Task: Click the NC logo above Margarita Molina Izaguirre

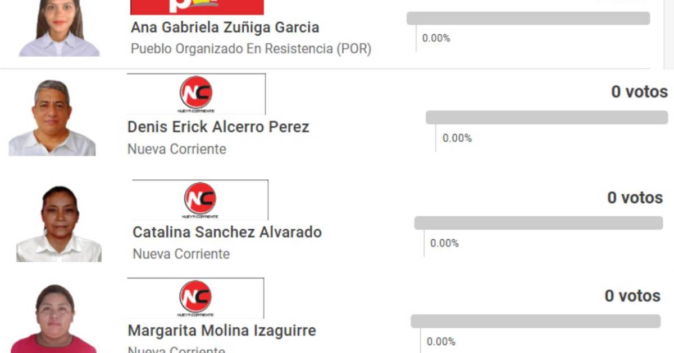Action: click(x=195, y=298)
